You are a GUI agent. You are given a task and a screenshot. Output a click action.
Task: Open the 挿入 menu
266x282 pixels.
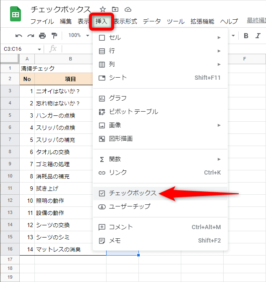(x=102, y=21)
